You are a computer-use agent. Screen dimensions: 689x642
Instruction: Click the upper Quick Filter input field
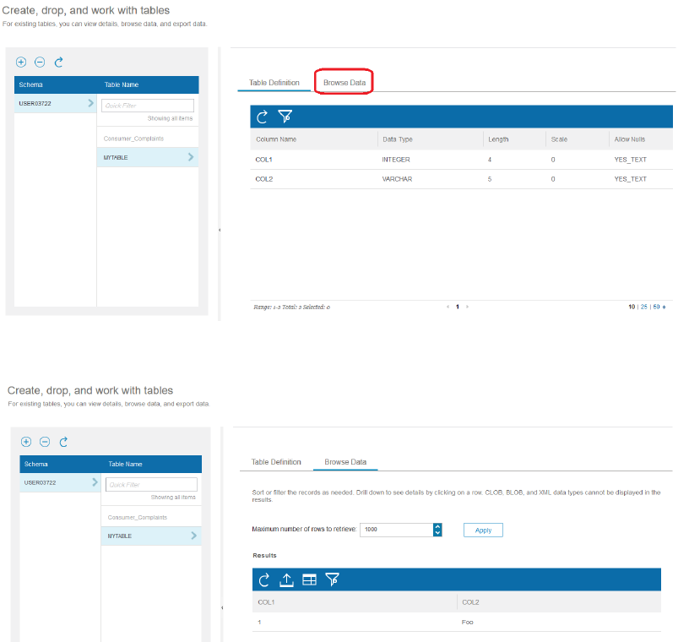(x=148, y=106)
